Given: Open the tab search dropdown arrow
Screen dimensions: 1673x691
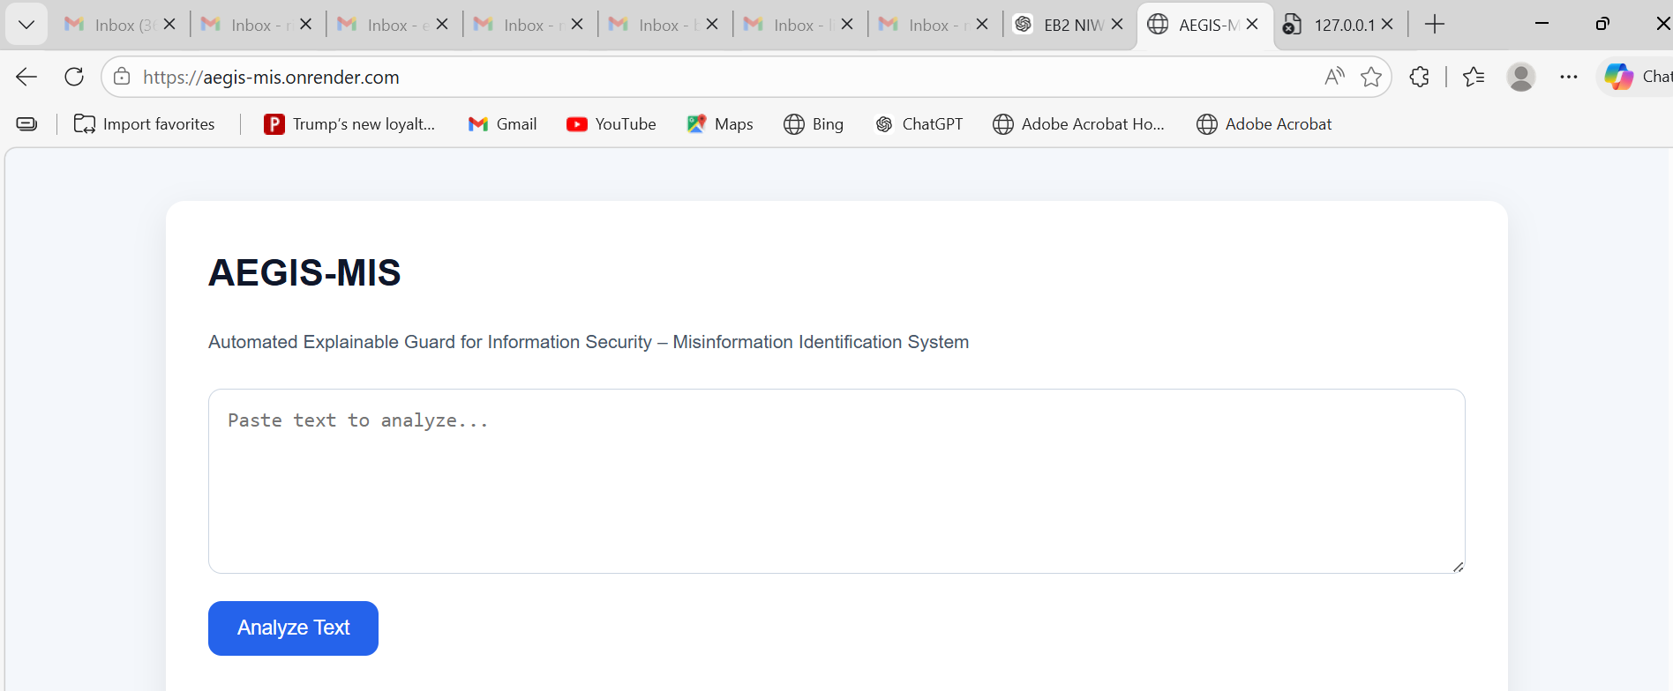Looking at the screenshot, I should (x=26, y=25).
